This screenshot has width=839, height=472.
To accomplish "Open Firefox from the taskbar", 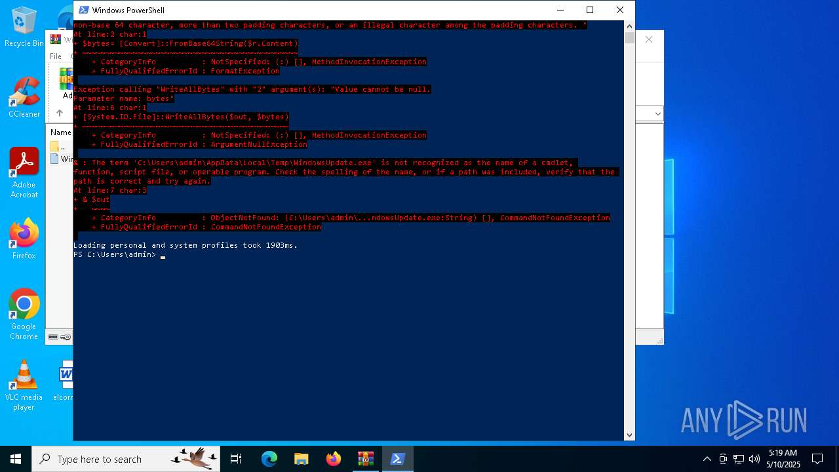I will pos(334,459).
